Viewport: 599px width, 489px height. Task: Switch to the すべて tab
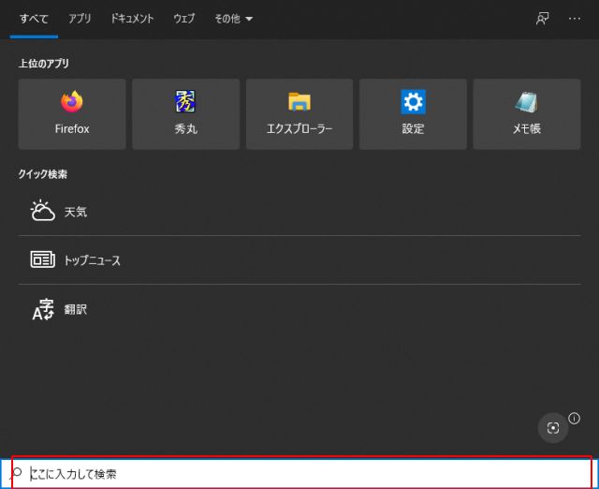pyautogui.click(x=34, y=19)
